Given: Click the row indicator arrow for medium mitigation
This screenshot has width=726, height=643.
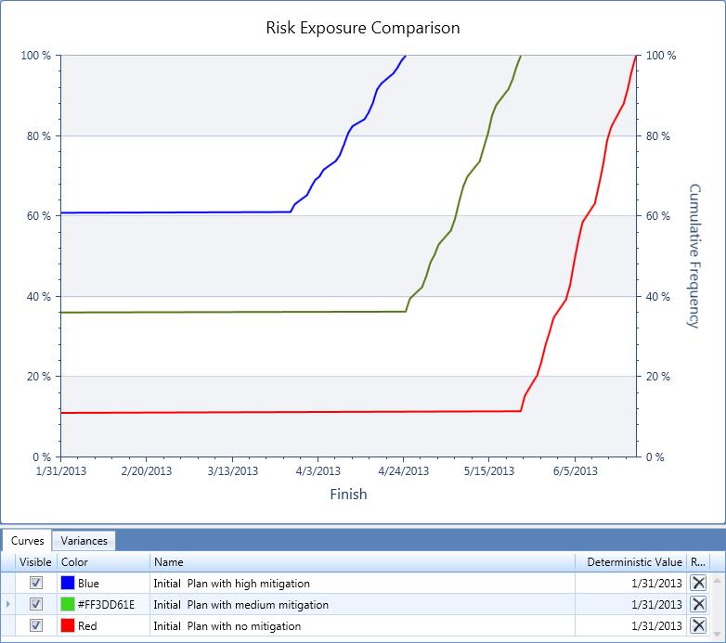Looking at the screenshot, I should (8, 604).
